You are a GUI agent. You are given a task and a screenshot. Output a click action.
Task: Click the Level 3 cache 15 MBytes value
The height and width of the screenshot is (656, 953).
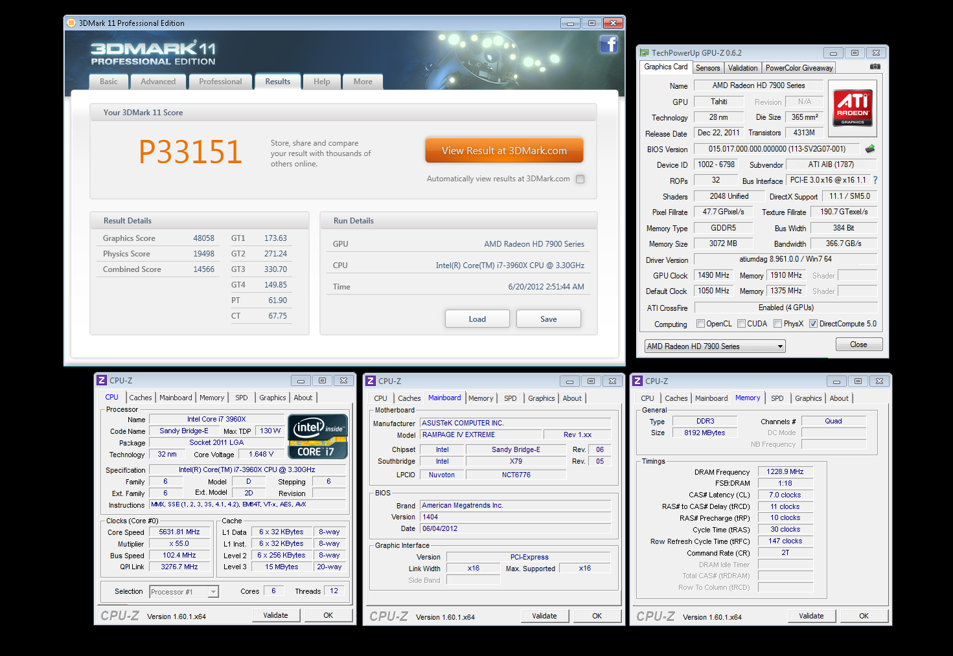click(282, 567)
